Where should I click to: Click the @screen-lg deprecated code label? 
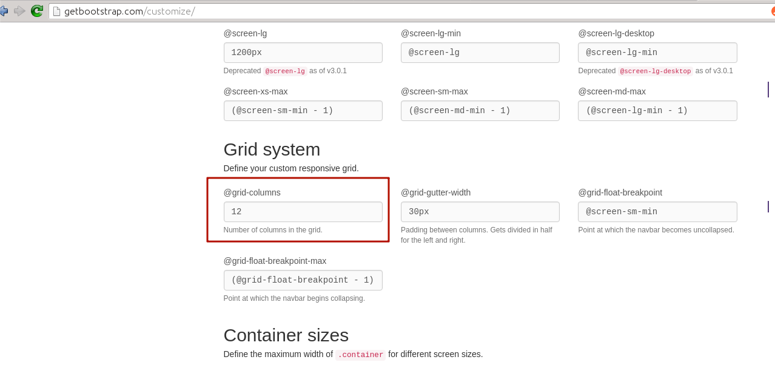point(284,71)
